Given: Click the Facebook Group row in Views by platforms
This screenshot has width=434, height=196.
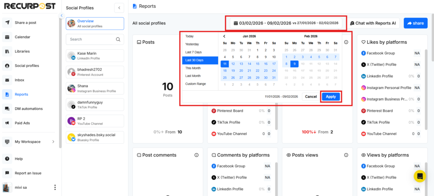Looking at the screenshot, I should pos(391,166).
